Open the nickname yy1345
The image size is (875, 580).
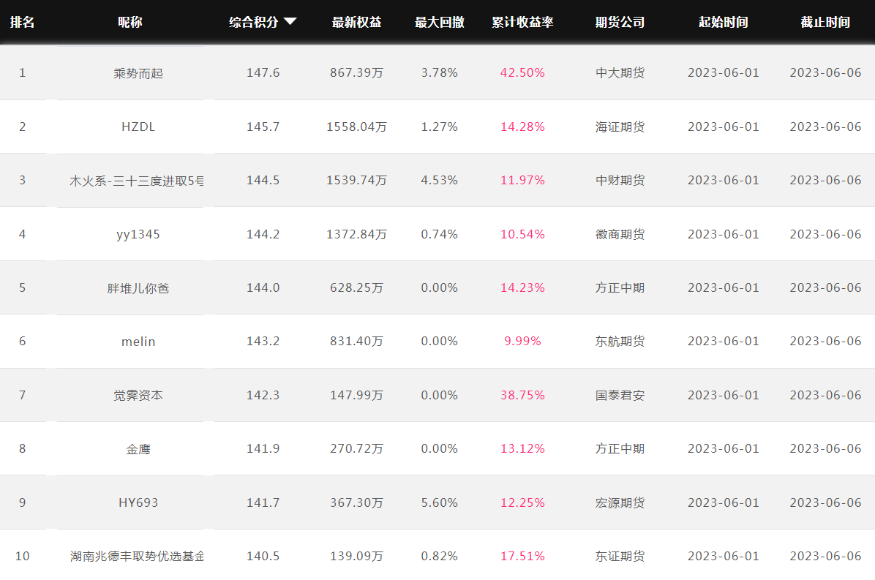point(138,235)
